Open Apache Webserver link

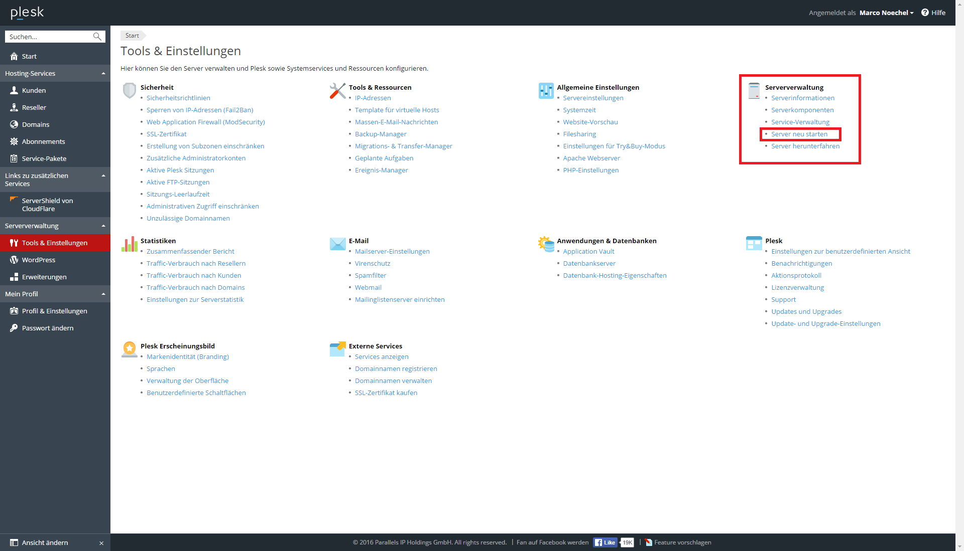click(x=591, y=158)
